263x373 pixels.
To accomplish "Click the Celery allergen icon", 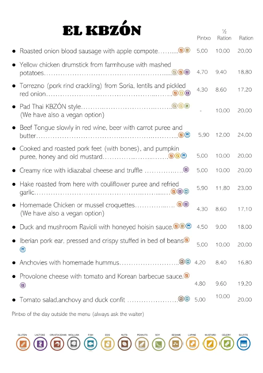I will pyautogui.click(x=227, y=343).
